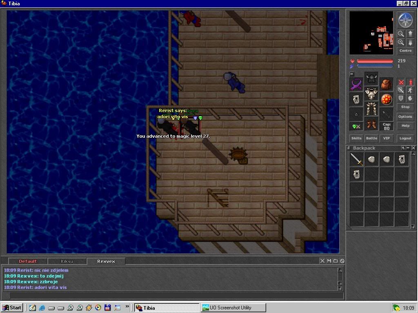Open the Options dialog
418x313 pixels.
point(405,117)
